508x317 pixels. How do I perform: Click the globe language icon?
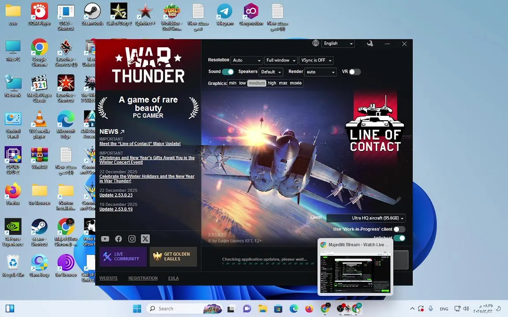pyautogui.click(x=316, y=43)
